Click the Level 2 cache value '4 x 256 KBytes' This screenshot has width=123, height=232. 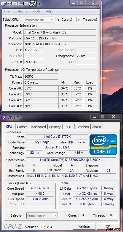(x=87, y=199)
